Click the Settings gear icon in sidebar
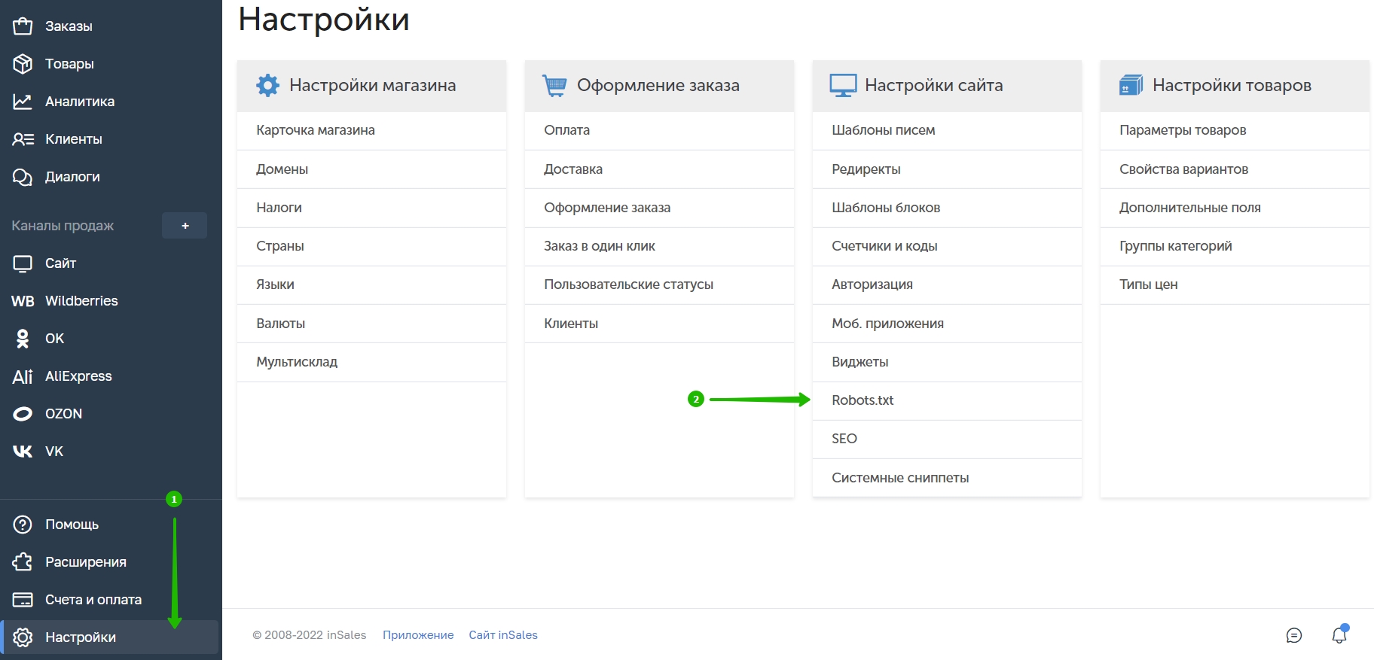 (x=23, y=637)
